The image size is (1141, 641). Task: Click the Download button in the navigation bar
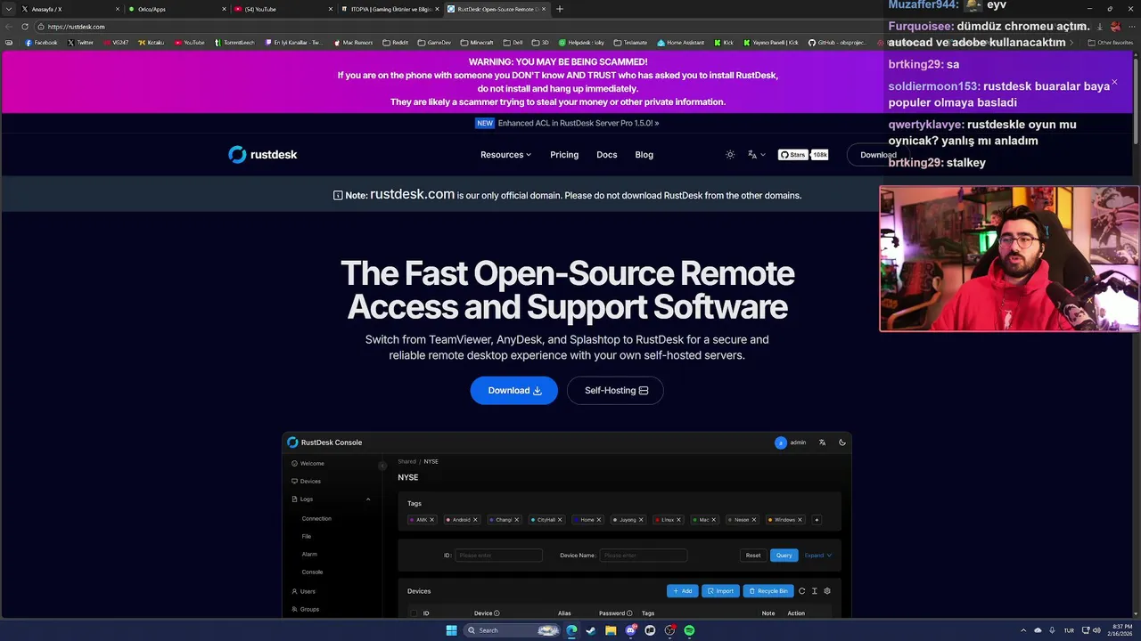coord(878,155)
